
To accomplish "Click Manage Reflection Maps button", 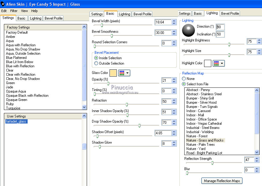I will click(x=222, y=181).
